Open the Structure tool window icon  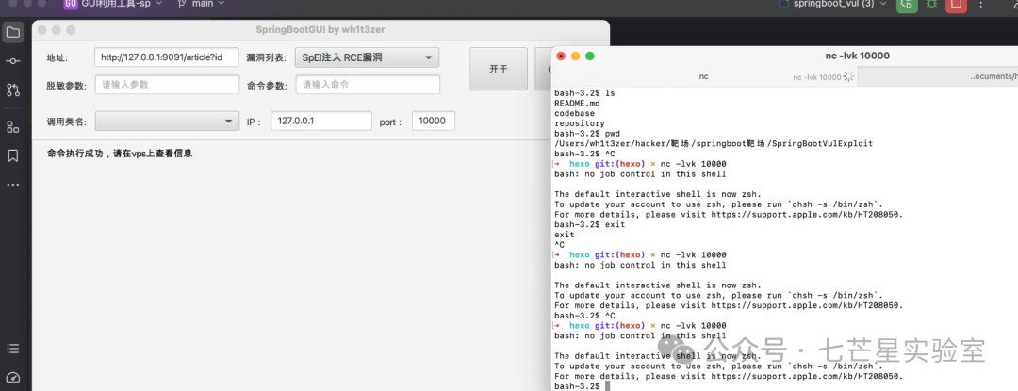pos(13,126)
